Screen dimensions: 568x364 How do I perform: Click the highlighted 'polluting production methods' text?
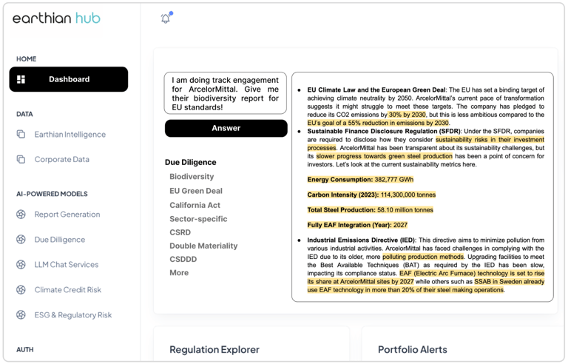point(423,257)
